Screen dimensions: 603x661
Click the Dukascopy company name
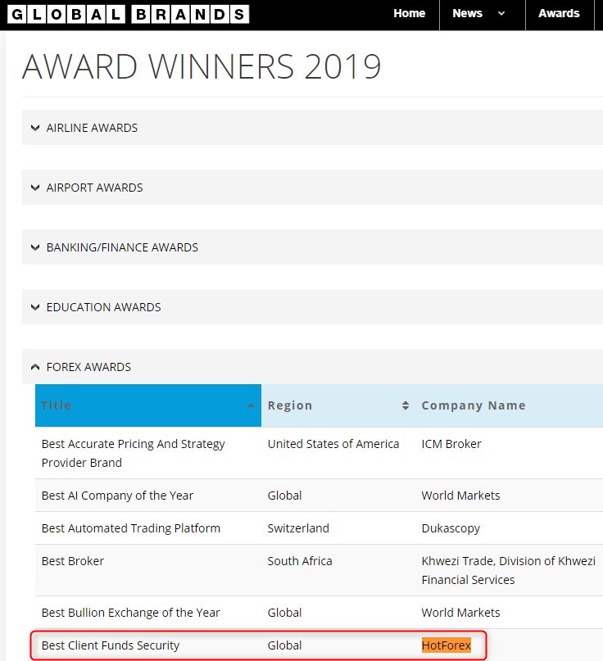click(451, 528)
